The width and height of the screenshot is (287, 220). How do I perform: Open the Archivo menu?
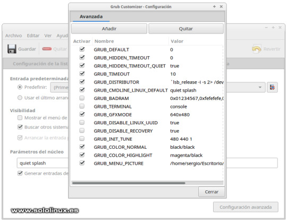[x=13, y=36]
